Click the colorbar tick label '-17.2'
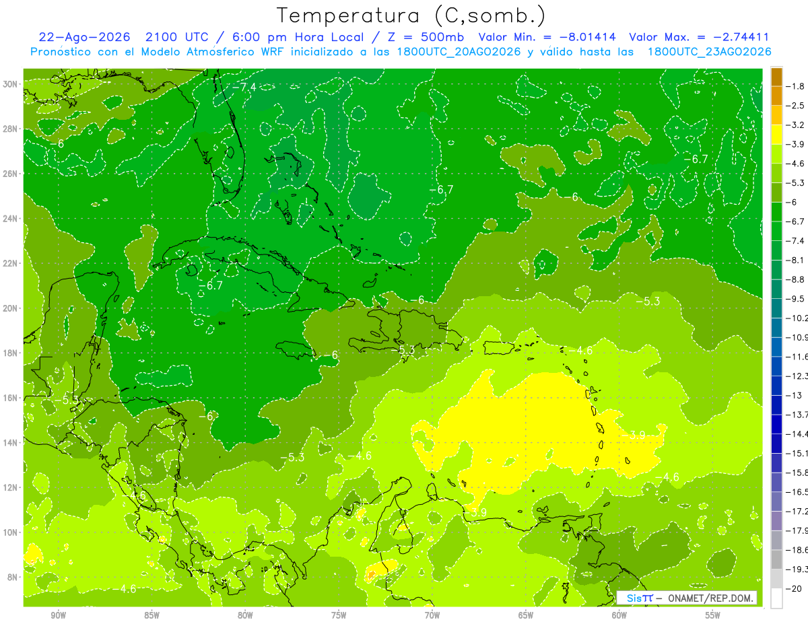Viewport: 808px width, 624px height. tap(797, 511)
